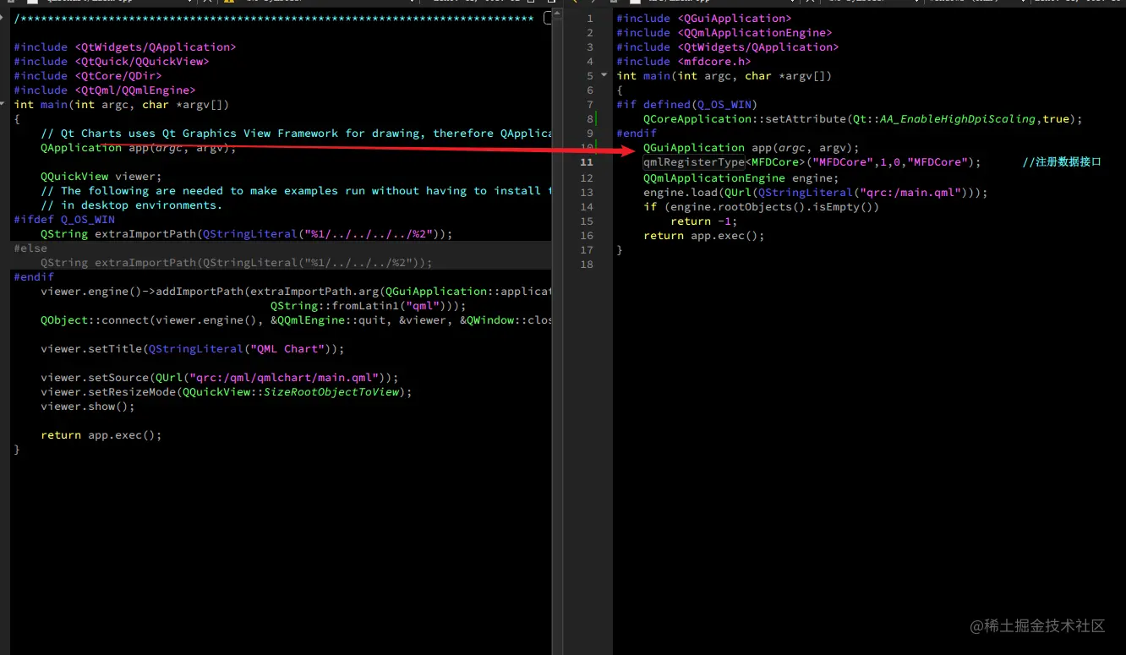The height and width of the screenshot is (655, 1126).
Task: Click the left editor's vertical scrollbar track
Action: tap(557, 338)
